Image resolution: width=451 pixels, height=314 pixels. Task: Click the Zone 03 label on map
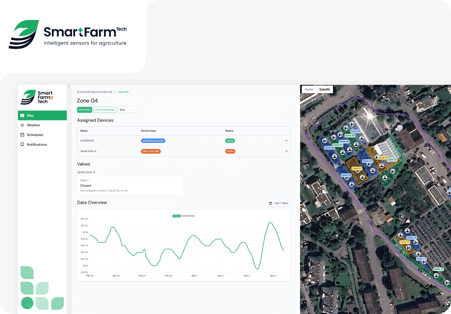(x=346, y=175)
